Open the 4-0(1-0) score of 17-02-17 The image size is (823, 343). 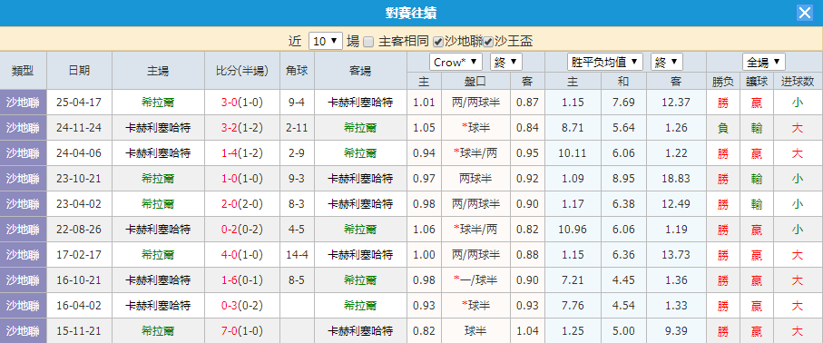[242, 255]
